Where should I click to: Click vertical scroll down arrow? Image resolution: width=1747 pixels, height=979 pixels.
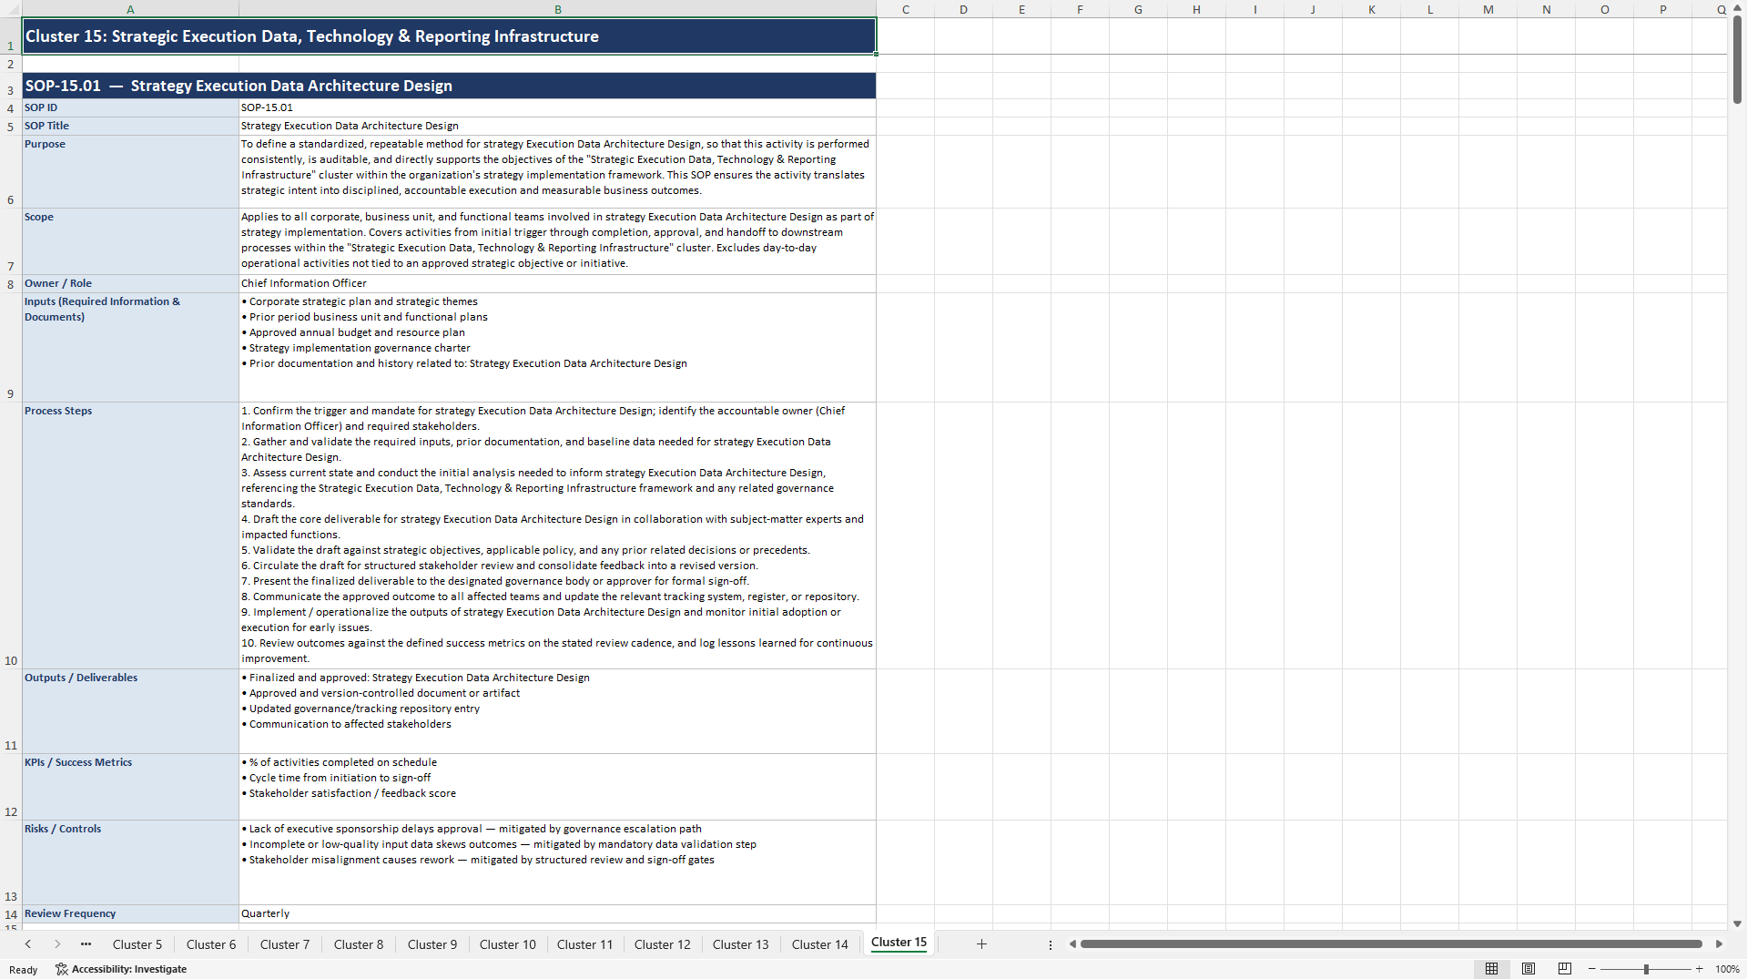(1737, 923)
